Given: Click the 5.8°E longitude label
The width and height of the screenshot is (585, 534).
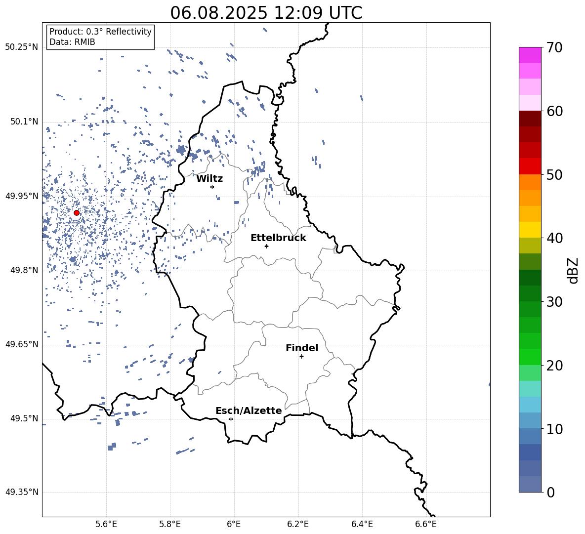Looking at the screenshot, I should [170, 524].
